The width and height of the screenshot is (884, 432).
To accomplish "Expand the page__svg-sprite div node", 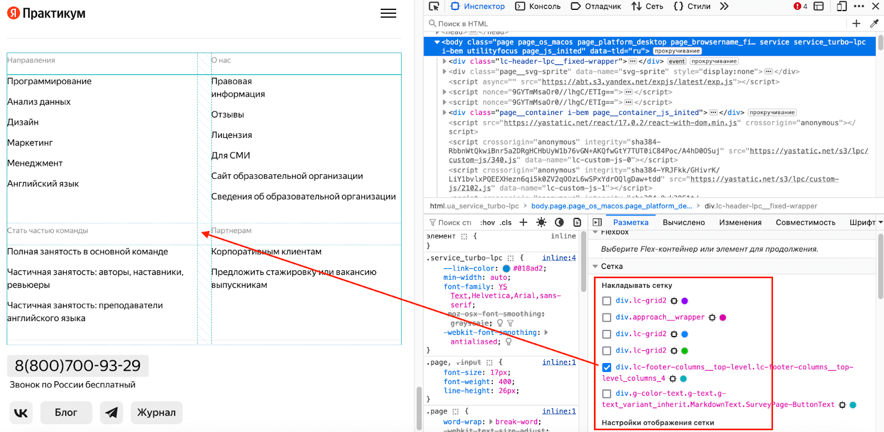I will 444,71.
